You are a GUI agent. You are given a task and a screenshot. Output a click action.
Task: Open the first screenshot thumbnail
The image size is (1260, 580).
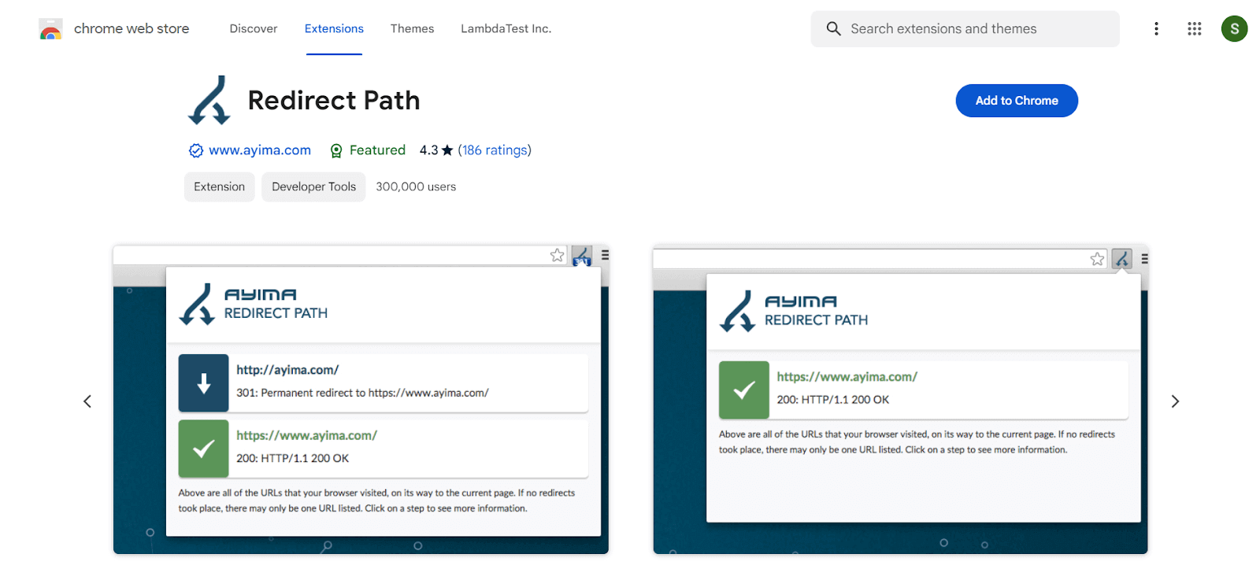(361, 399)
